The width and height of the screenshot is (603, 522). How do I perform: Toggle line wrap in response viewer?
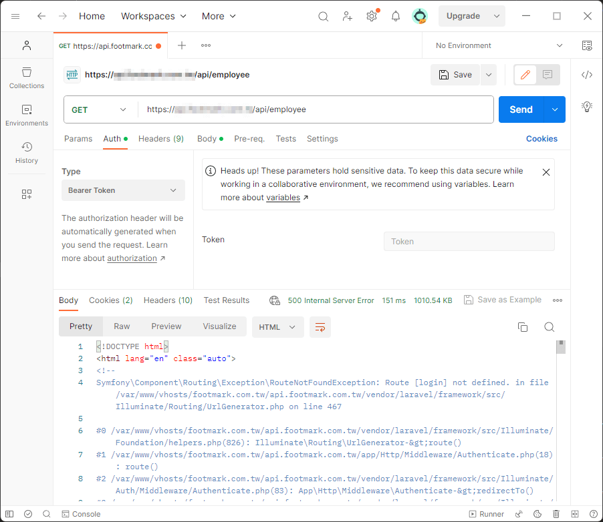[320, 327]
